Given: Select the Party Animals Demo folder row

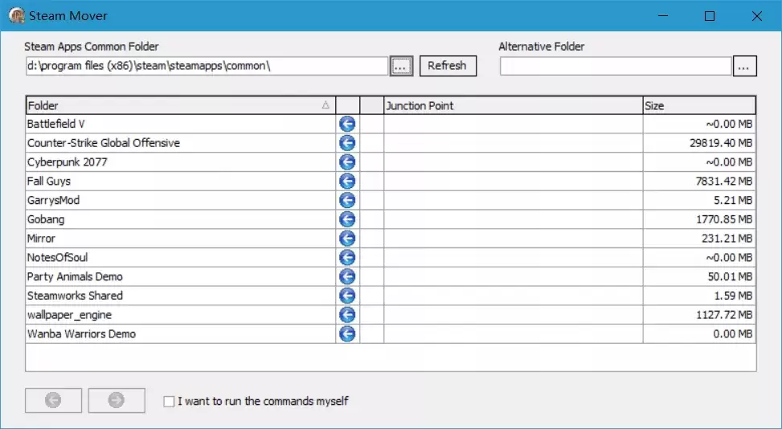Looking at the screenshot, I should pyautogui.click(x=391, y=276).
